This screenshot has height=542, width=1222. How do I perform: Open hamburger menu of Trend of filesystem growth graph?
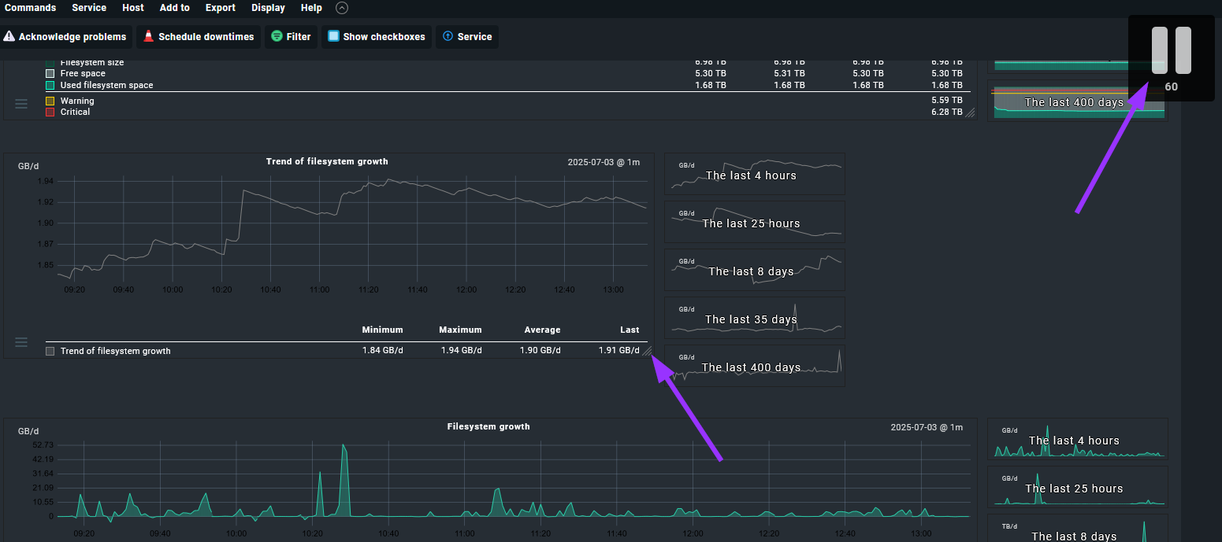21,342
